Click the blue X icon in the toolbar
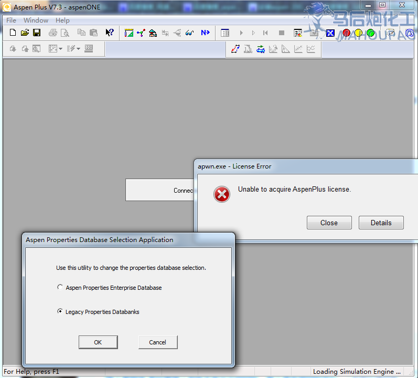 pyautogui.click(x=330, y=33)
